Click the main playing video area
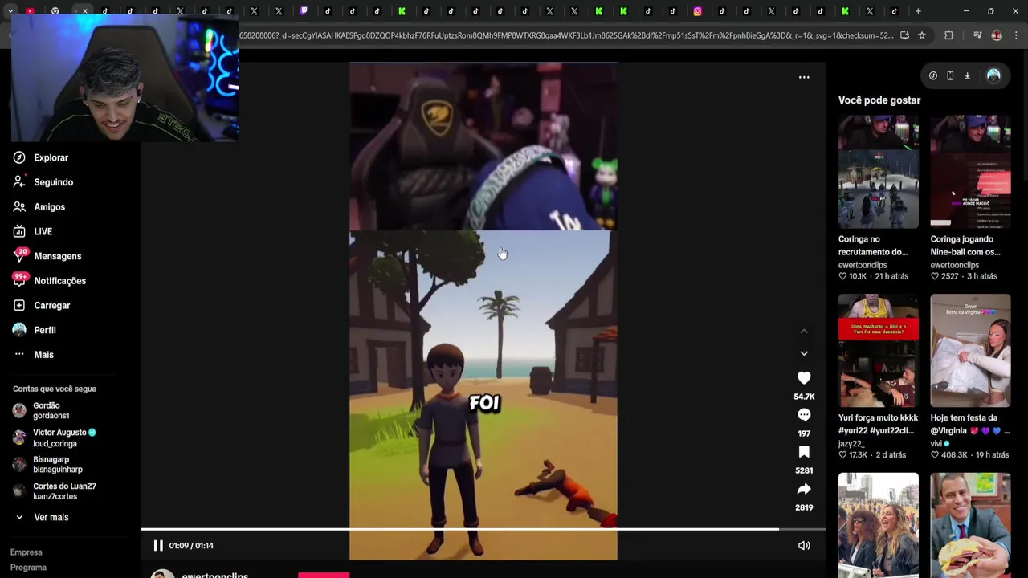 point(483,311)
